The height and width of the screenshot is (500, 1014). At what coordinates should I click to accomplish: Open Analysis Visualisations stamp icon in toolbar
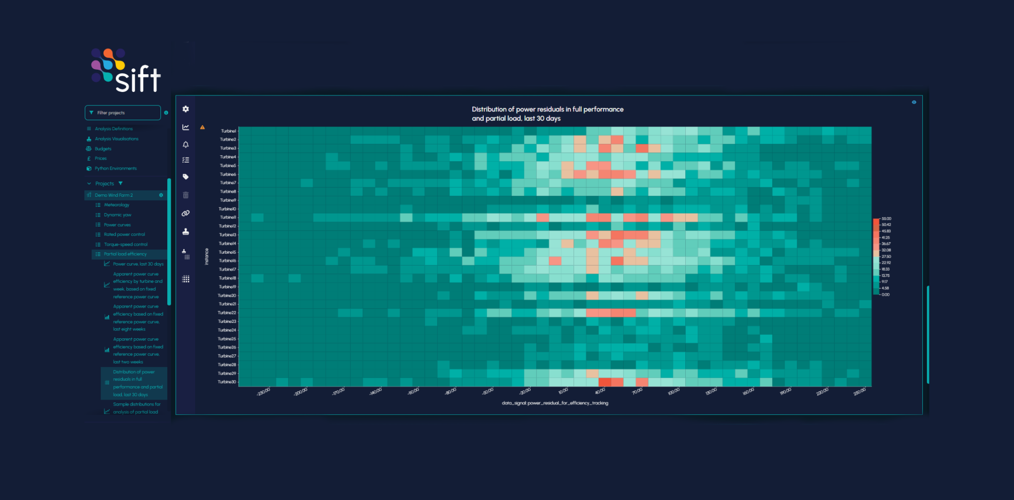tap(185, 231)
